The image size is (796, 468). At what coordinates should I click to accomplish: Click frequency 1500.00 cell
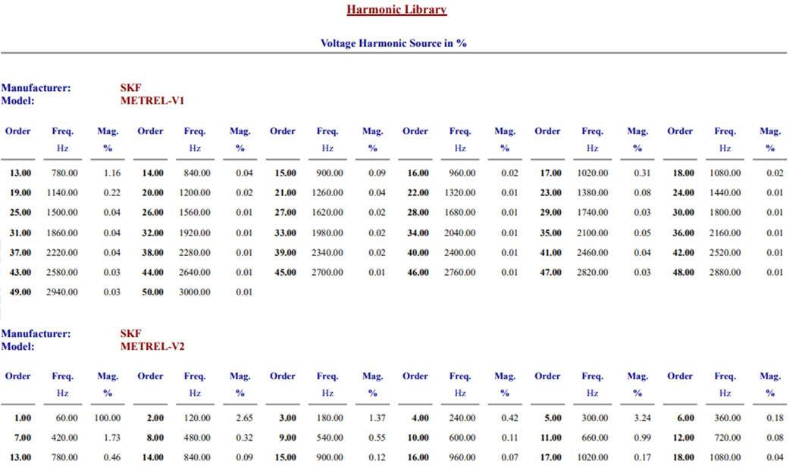click(62, 213)
